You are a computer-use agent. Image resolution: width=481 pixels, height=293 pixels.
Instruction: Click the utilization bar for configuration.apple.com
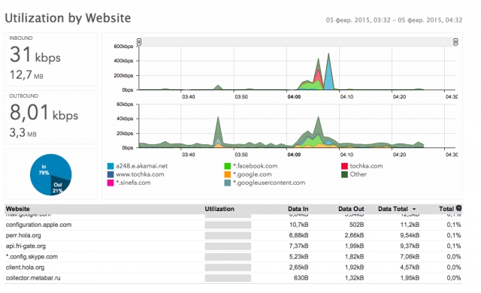[228, 225]
